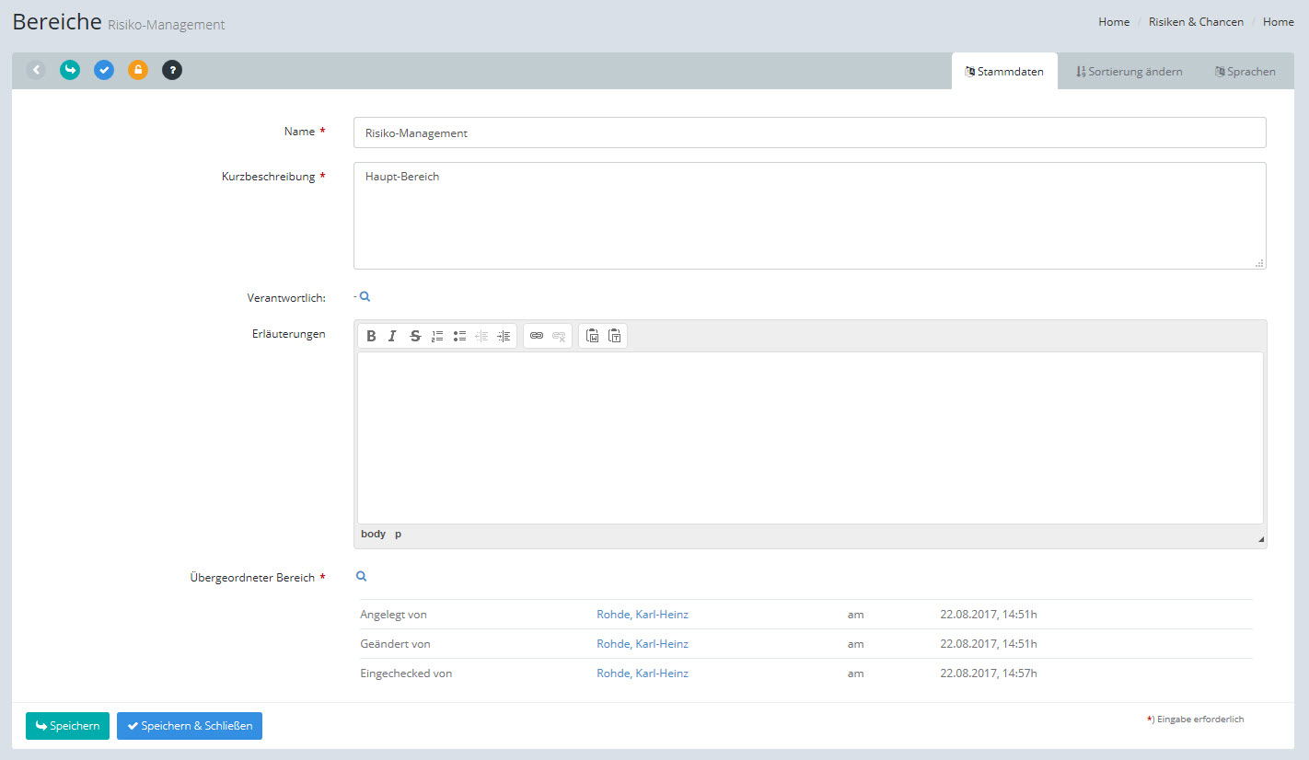The image size is (1309, 760).
Task: Click the gray back arrow icon
Action: coord(36,70)
